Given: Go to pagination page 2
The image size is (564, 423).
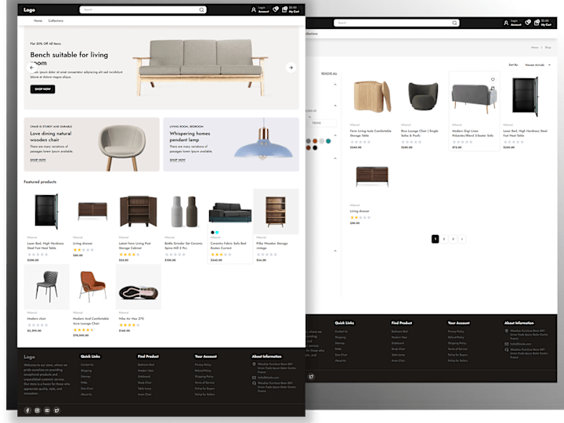Looking at the screenshot, I should pyautogui.click(x=444, y=239).
